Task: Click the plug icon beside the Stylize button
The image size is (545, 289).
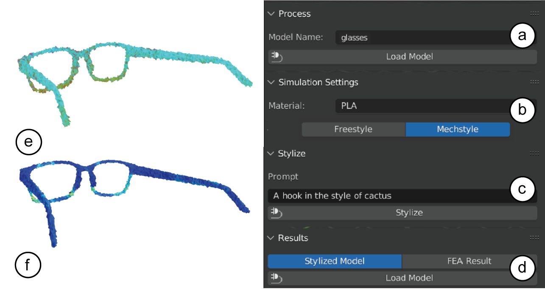Action: (276, 213)
